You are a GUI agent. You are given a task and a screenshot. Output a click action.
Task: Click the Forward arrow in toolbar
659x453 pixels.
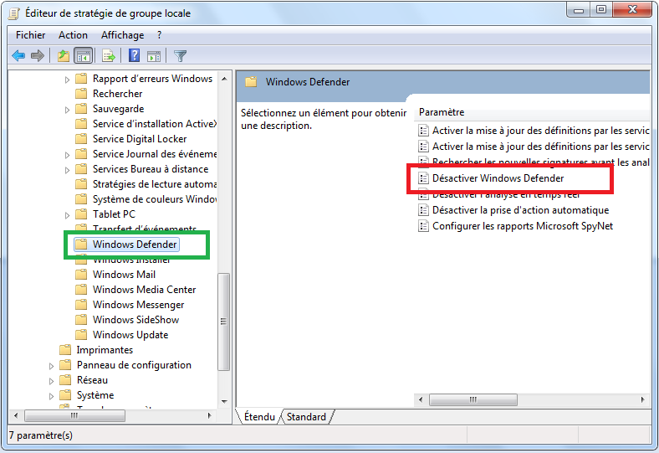(x=38, y=56)
